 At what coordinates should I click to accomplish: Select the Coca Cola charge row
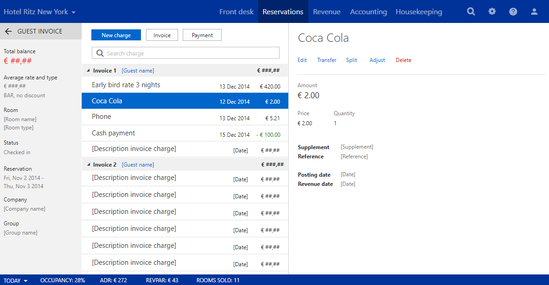(185, 101)
